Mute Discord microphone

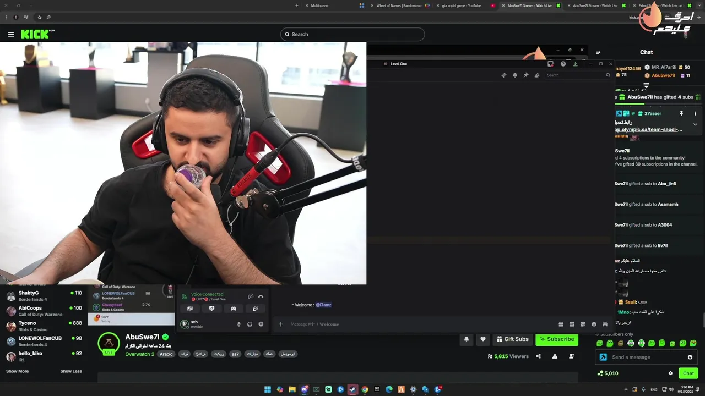click(x=238, y=324)
